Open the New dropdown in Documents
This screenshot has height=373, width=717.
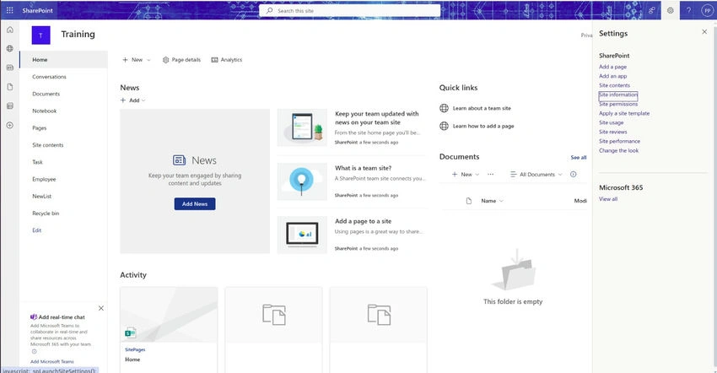[466, 174]
